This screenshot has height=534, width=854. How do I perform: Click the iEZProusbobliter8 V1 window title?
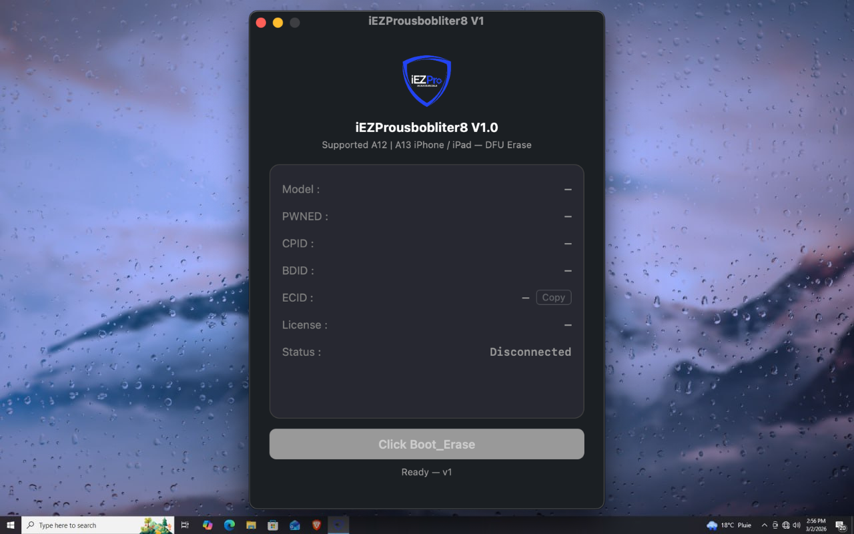[x=426, y=21]
